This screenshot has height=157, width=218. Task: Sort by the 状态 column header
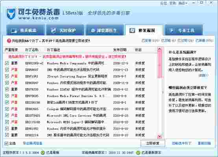[x=139, y=50]
